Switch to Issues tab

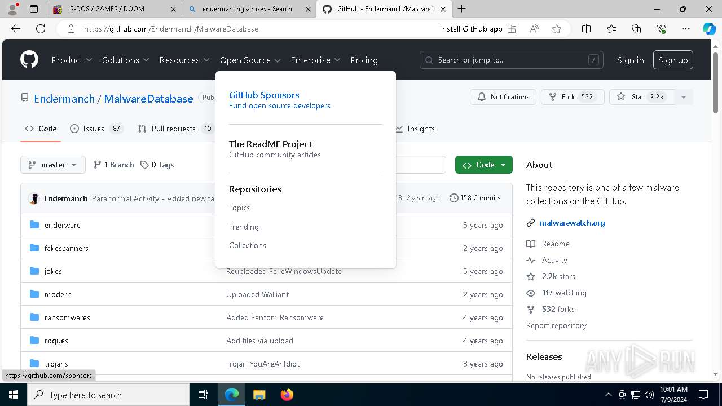(95, 129)
